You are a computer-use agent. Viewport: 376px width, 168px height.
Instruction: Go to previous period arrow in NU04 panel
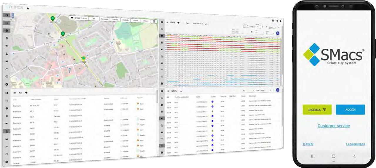tap(262, 27)
